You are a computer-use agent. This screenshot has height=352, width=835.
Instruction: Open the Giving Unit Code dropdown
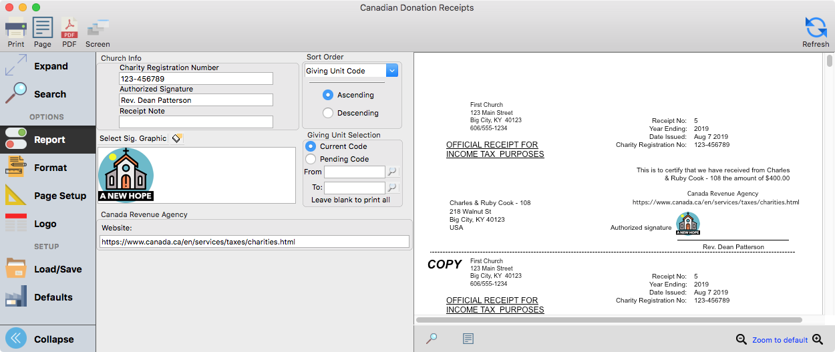coord(392,71)
